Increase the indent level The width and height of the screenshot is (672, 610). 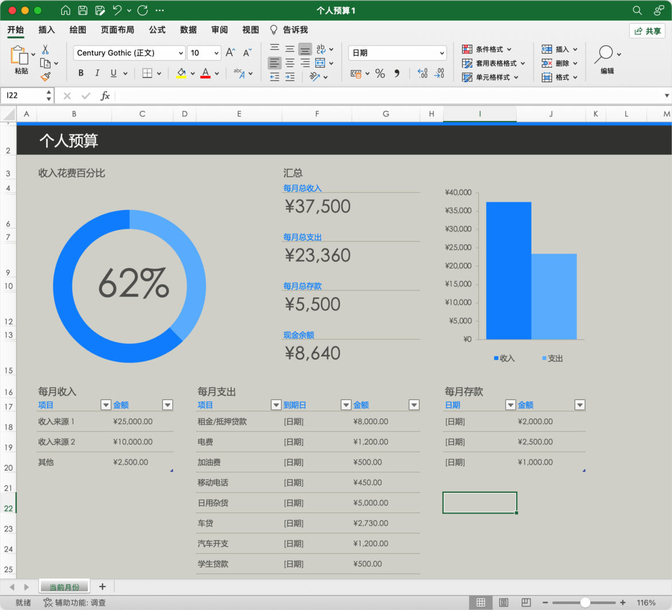click(x=290, y=77)
